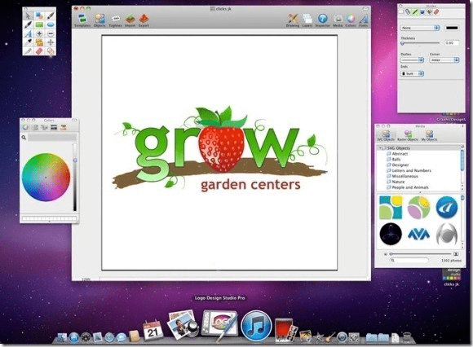The width and height of the screenshot is (473, 347).
Task: Select the paintbrush tool in tool palette
Action: click(x=51, y=15)
